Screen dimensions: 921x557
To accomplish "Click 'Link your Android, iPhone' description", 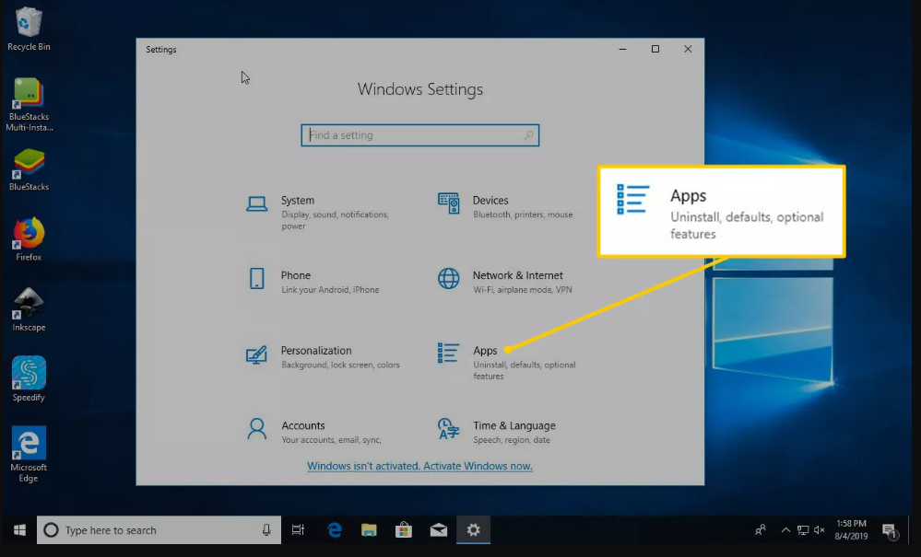I will pos(330,290).
